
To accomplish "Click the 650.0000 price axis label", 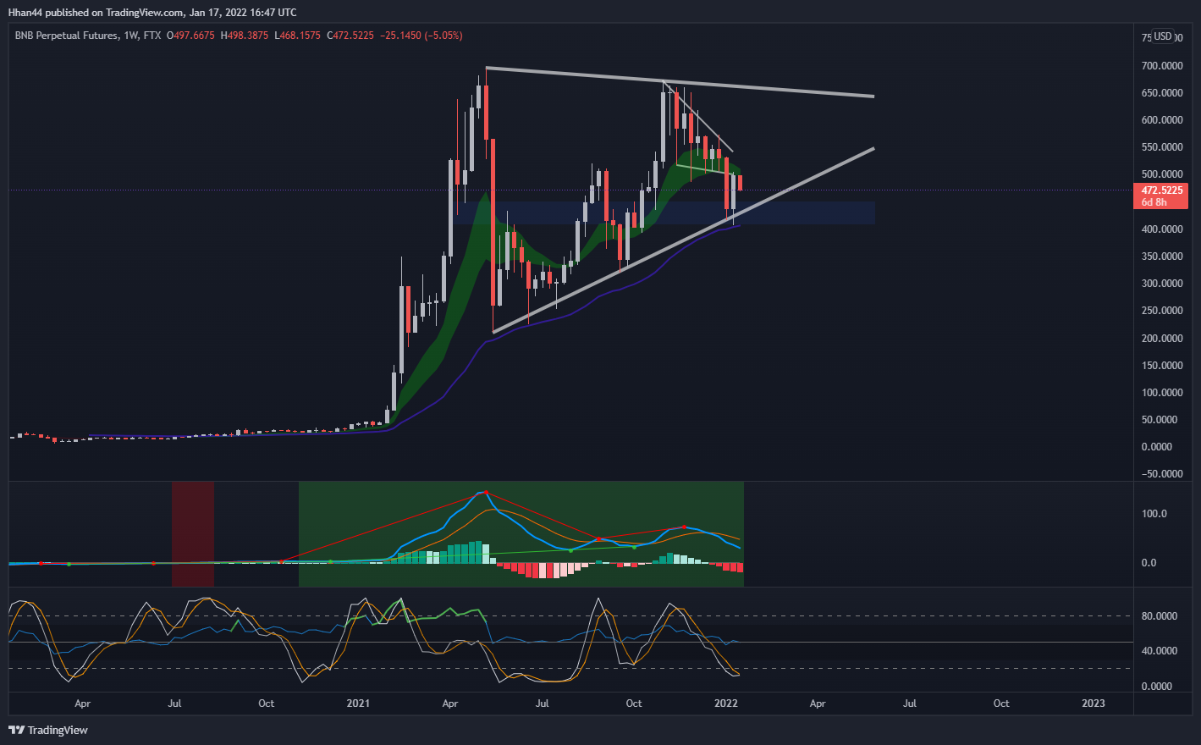I will (x=1161, y=93).
